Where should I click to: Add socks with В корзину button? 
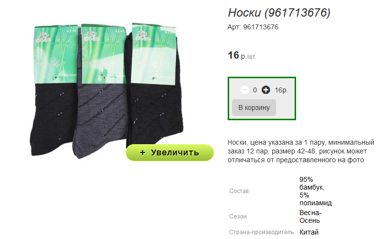(254, 108)
